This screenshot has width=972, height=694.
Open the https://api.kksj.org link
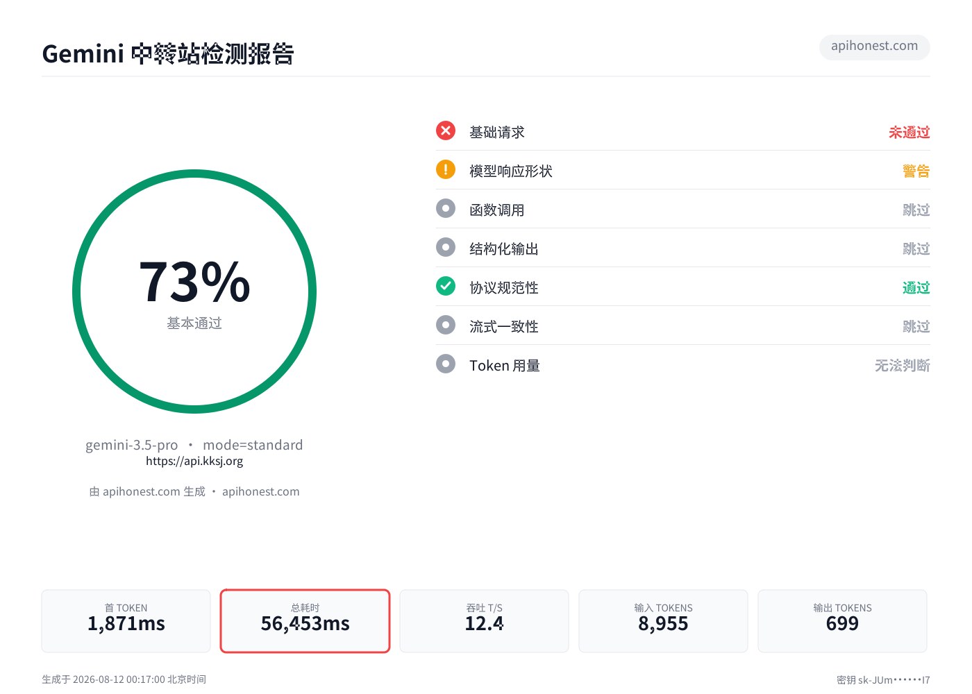pyautogui.click(x=194, y=461)
